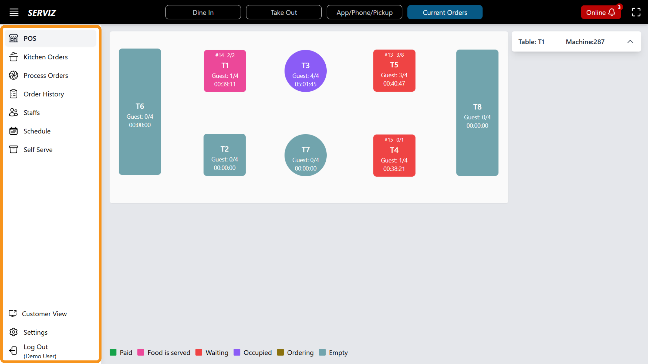
Task: Open Schedule using the calendar icon
Action: point(13,131)
